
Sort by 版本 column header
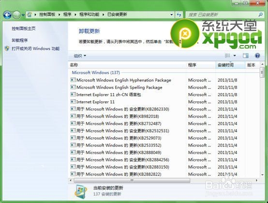pyautogui.click(x=252, y=65)
